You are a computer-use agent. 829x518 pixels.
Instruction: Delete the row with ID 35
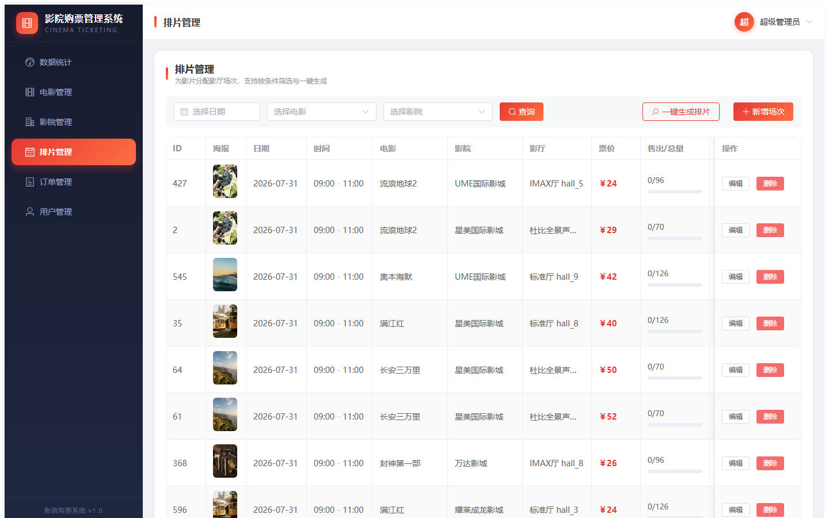click(770, 323)
